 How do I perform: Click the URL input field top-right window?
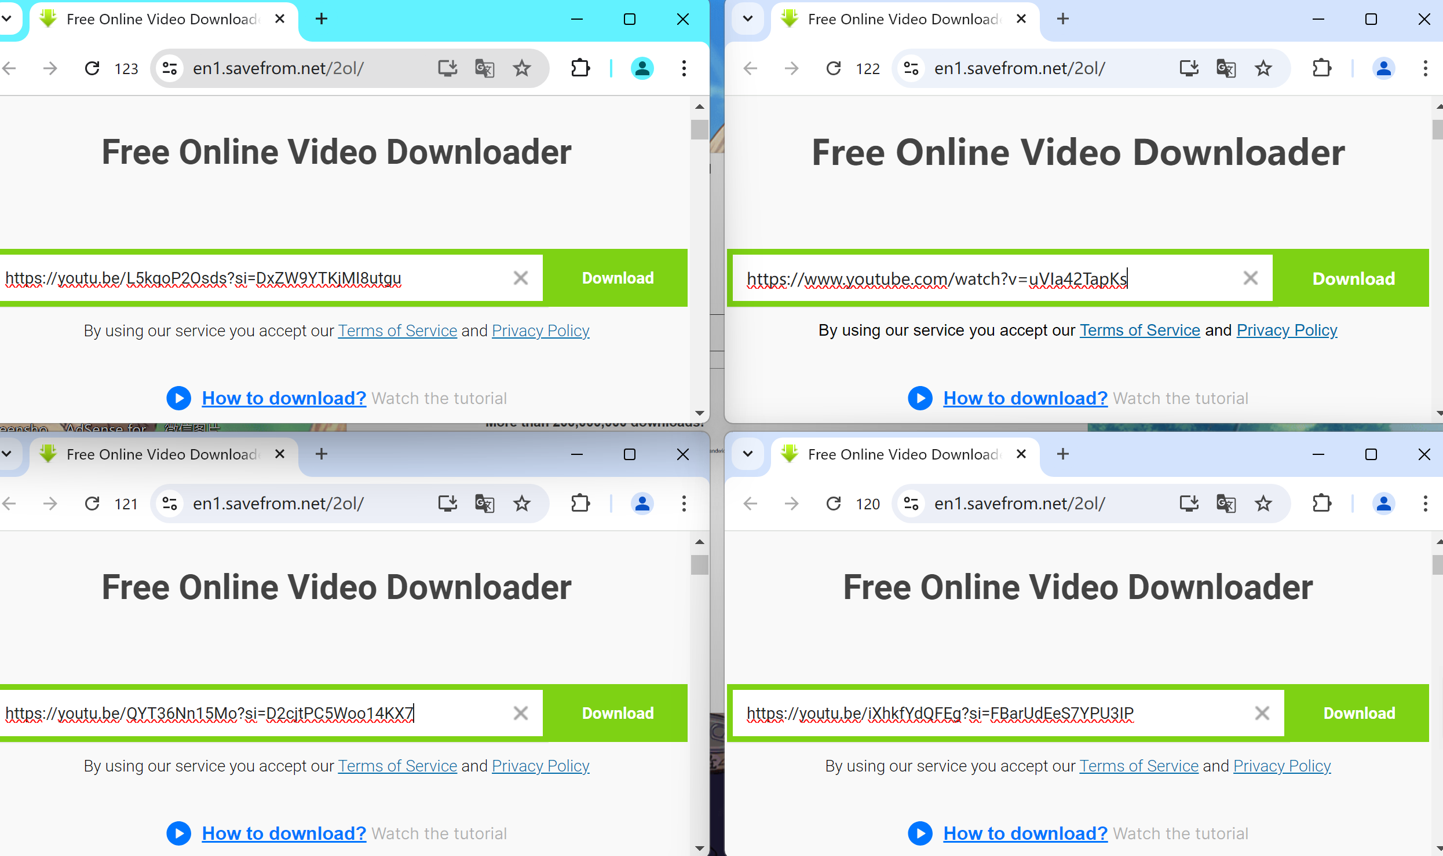point(996,278)
